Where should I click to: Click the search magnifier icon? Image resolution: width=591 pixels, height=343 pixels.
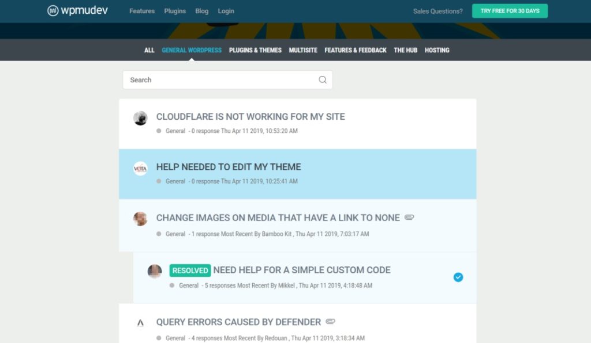322,80
